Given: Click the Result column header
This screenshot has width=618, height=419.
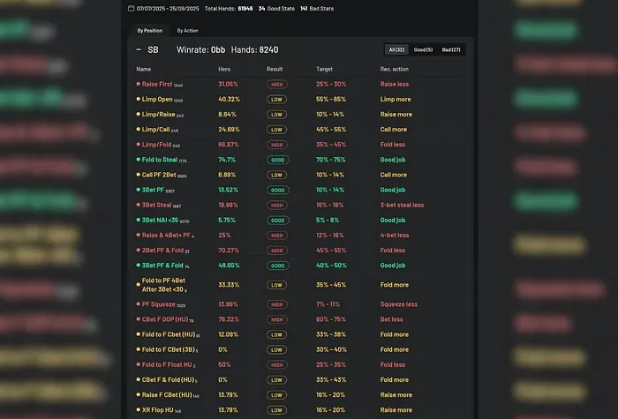Looking at the screenshot, I should (x=275, y=69).
